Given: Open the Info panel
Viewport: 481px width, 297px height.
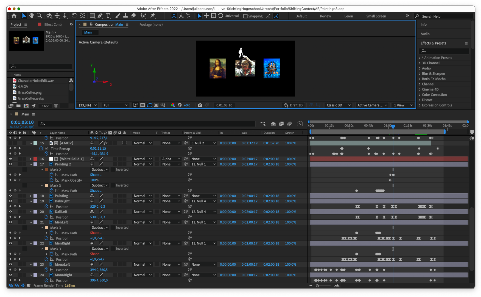Looking at the screenshot, I should coord(424,24).
